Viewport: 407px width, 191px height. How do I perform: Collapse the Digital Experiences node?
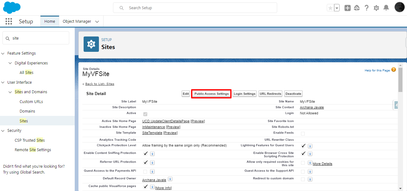pos(11,63)
